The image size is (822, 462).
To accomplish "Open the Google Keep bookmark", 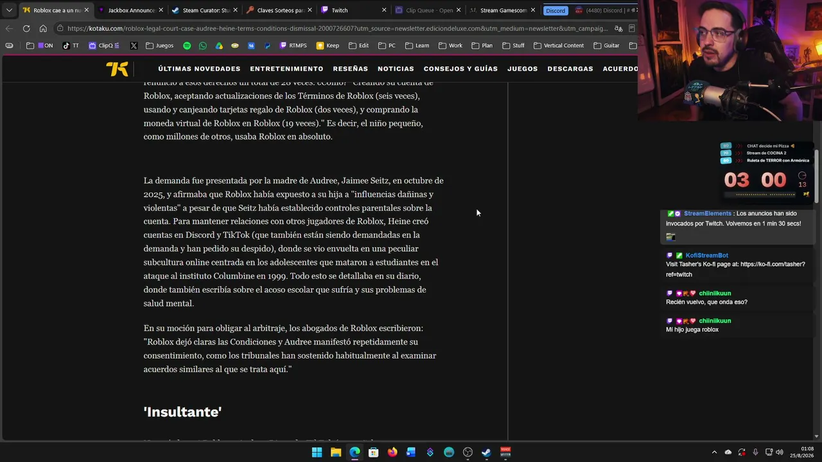I will tap(328, 46).
